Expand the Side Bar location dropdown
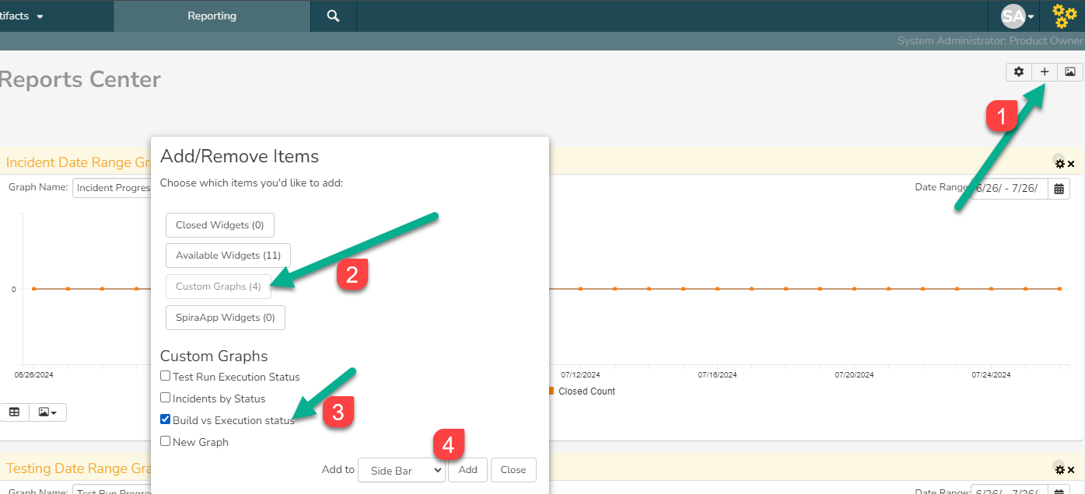1085x494 pixels. (x=401, y=470)
